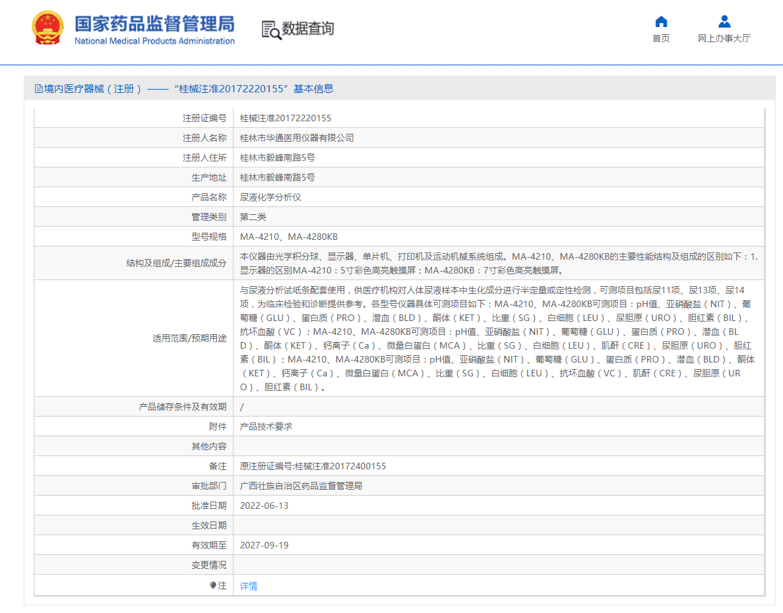Screen dimensions: 783x613
Task: Click the intended-use paragraph starting 与尿液分析试纸条配套使用
Action: pos(497,339)
